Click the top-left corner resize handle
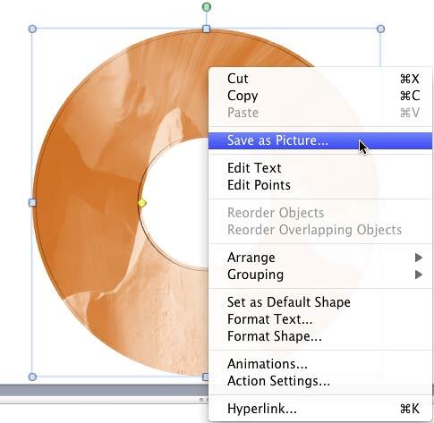The width and height of the screenshot is (434, 423). pyautogui.click(x=32, y=29)
